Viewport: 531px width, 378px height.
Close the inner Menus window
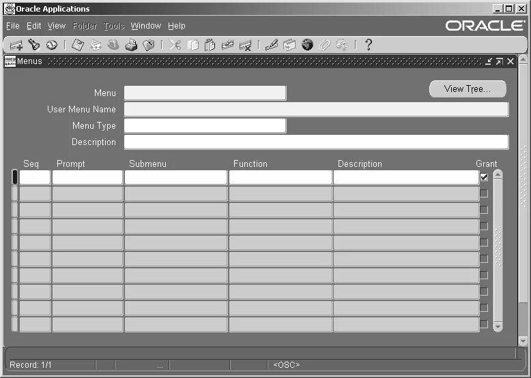point(511,61)
